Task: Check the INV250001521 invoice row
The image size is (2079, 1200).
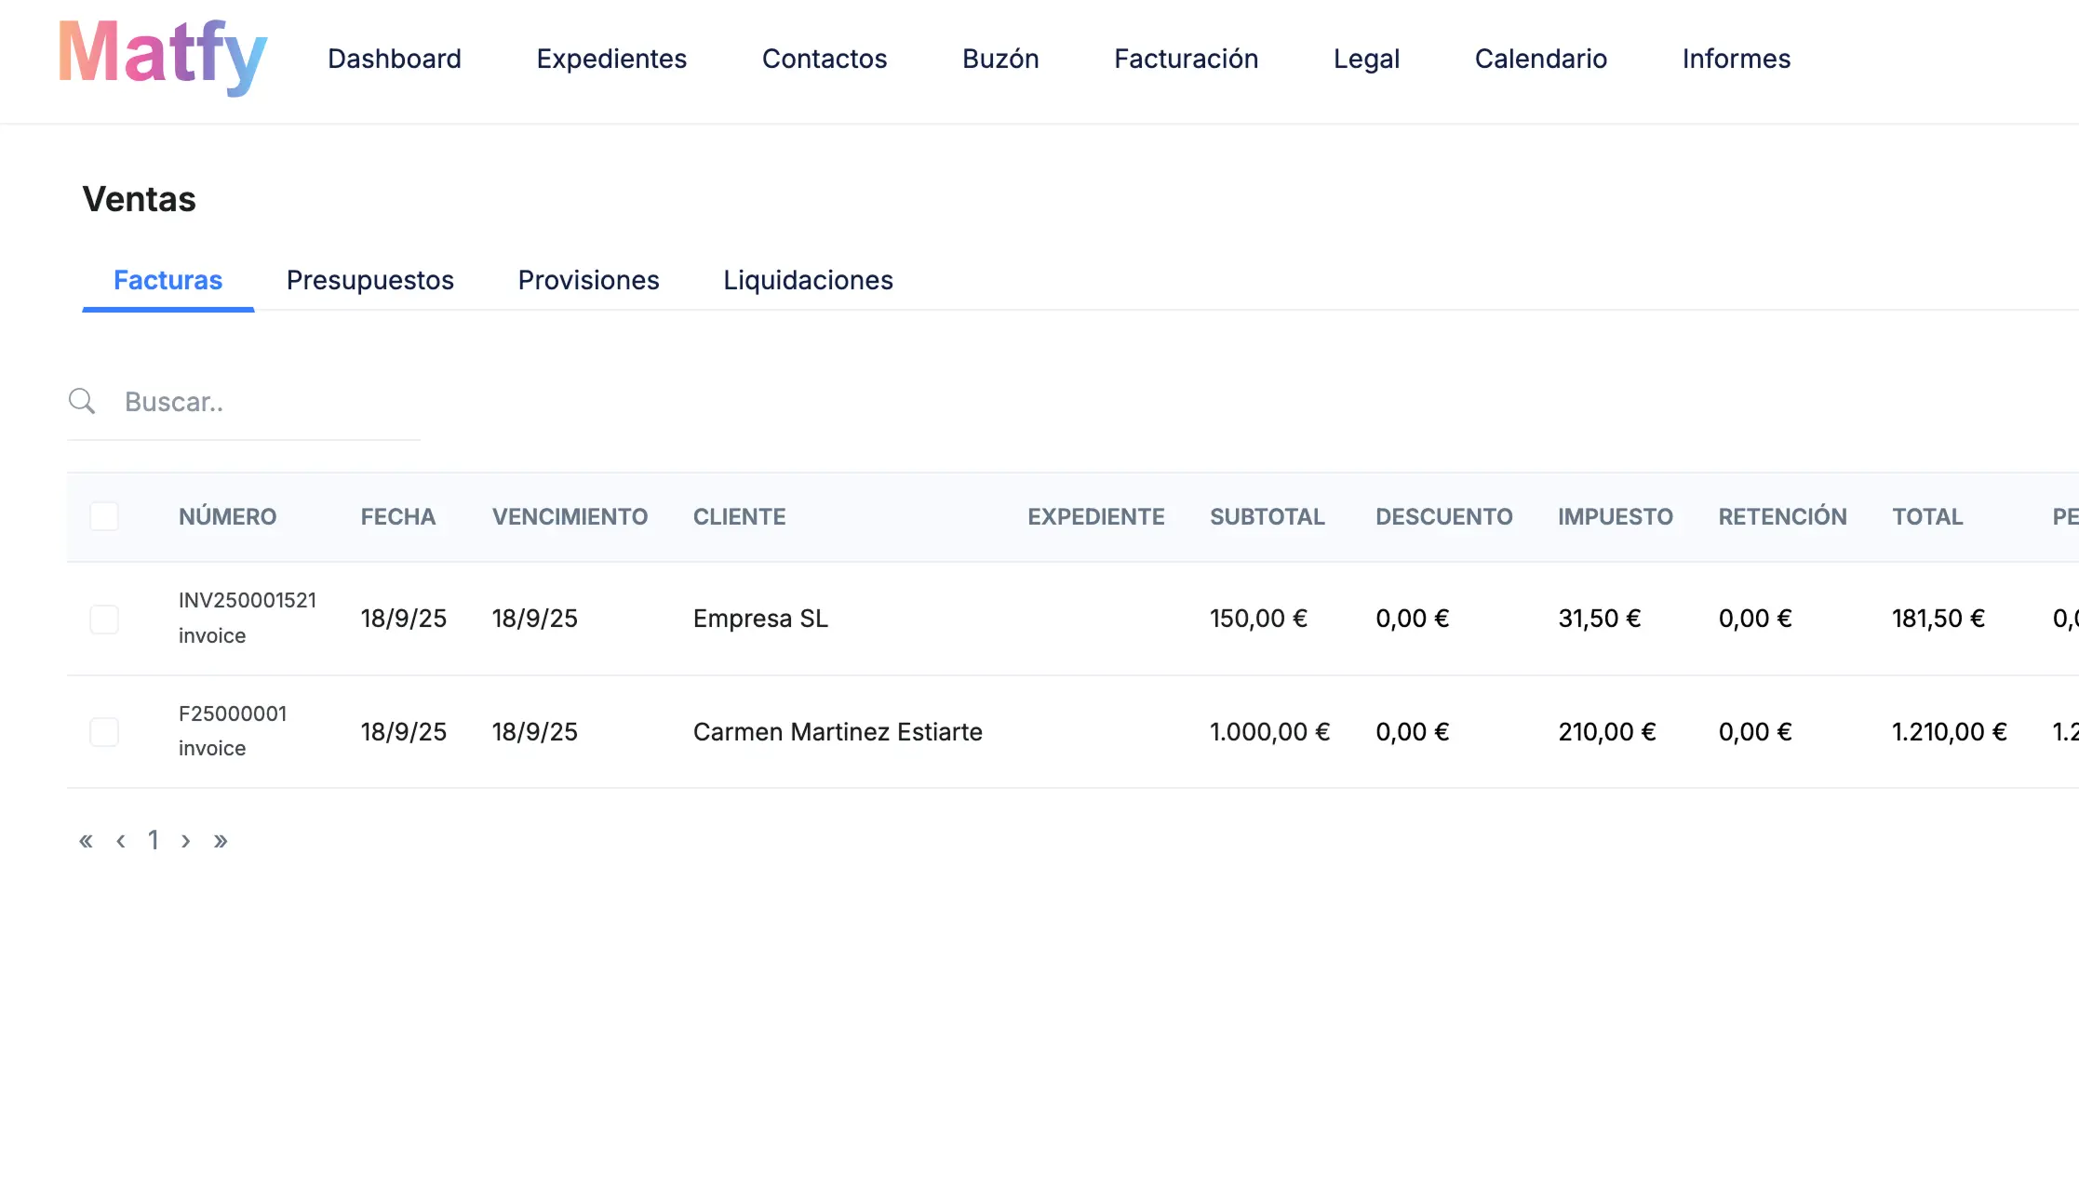Action: pos(104,618)
